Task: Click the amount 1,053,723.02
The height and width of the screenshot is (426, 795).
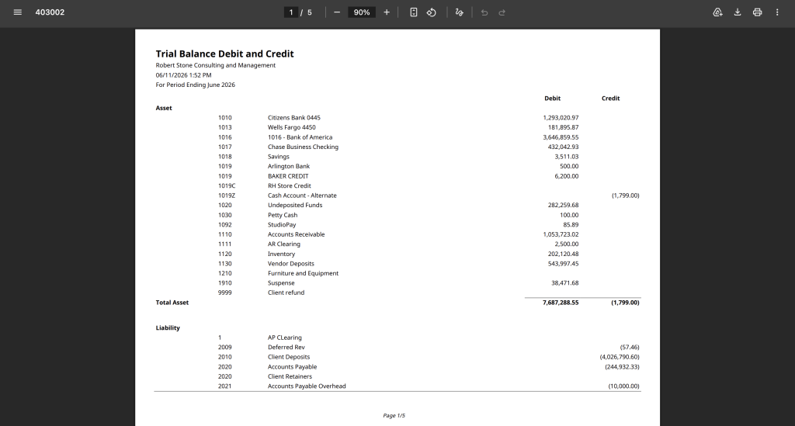Action: [x=561, y=234]
